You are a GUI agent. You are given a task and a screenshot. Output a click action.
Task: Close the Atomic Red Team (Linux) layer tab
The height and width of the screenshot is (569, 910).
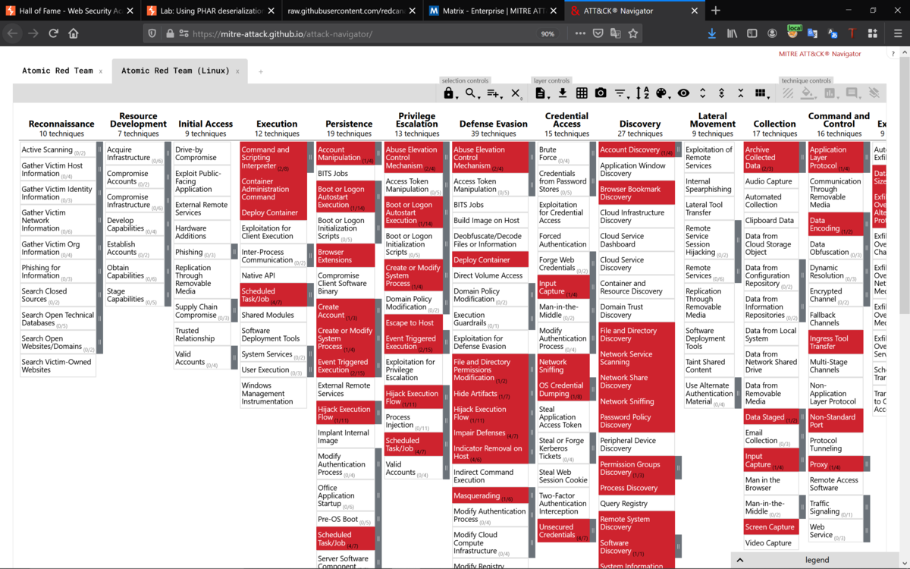pos(237,71)
